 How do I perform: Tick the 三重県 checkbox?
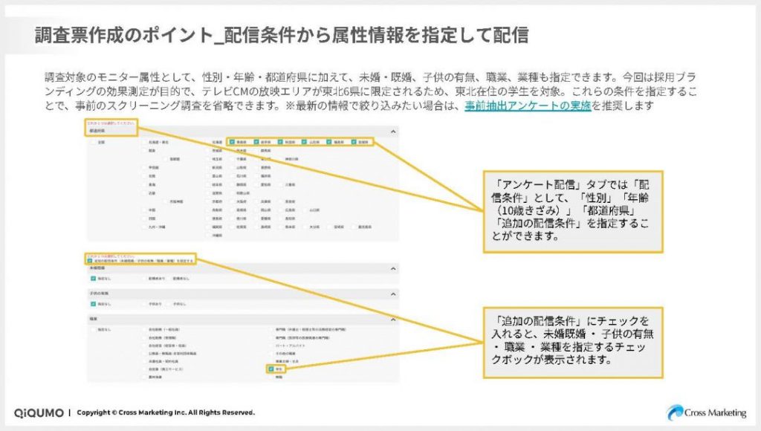tap(280, 184)
